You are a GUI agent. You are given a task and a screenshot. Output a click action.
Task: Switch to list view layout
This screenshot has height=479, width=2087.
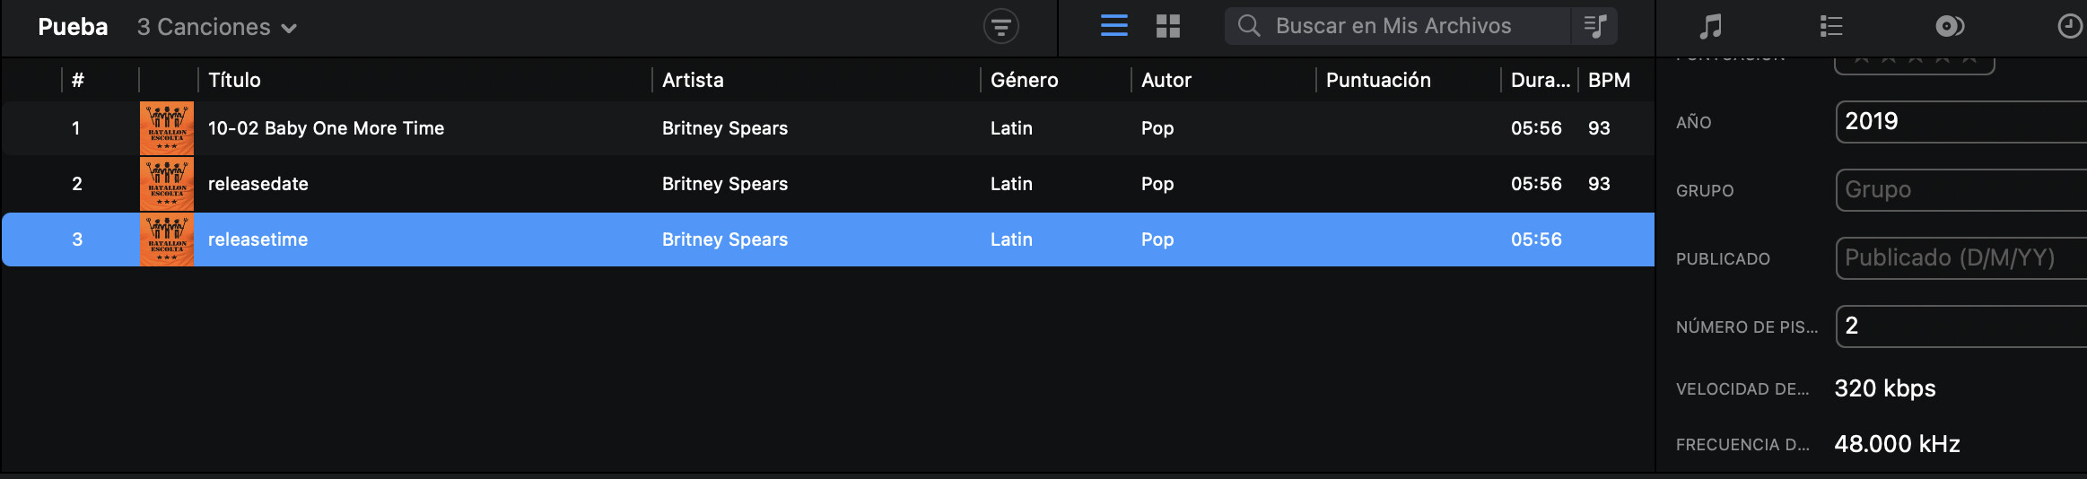point(1113,26)
